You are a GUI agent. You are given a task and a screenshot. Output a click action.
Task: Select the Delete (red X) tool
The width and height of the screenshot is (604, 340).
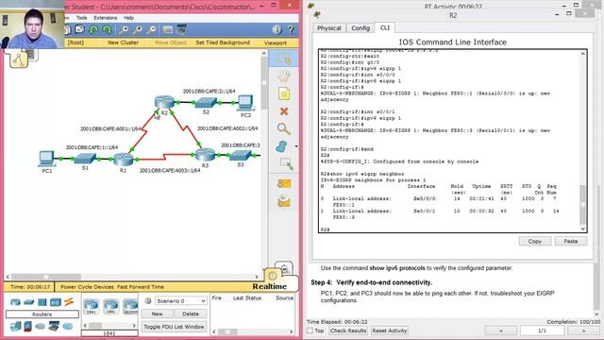tap(284, 111)
